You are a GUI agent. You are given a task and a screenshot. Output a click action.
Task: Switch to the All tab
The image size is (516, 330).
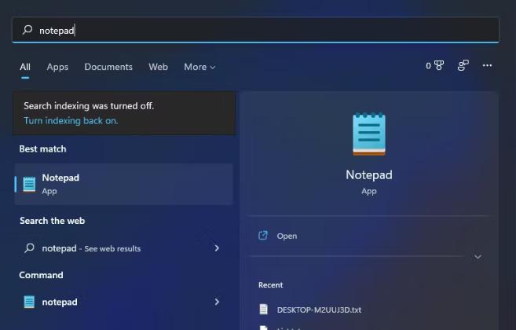pos(25,67)
